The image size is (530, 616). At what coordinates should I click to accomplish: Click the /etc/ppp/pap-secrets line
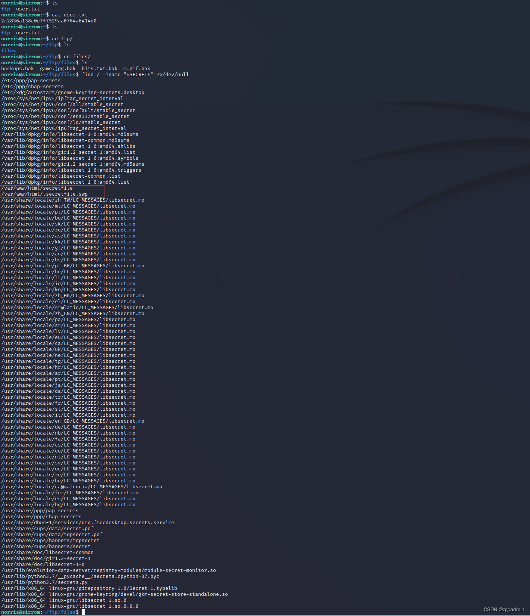click(x=31, y=81)
